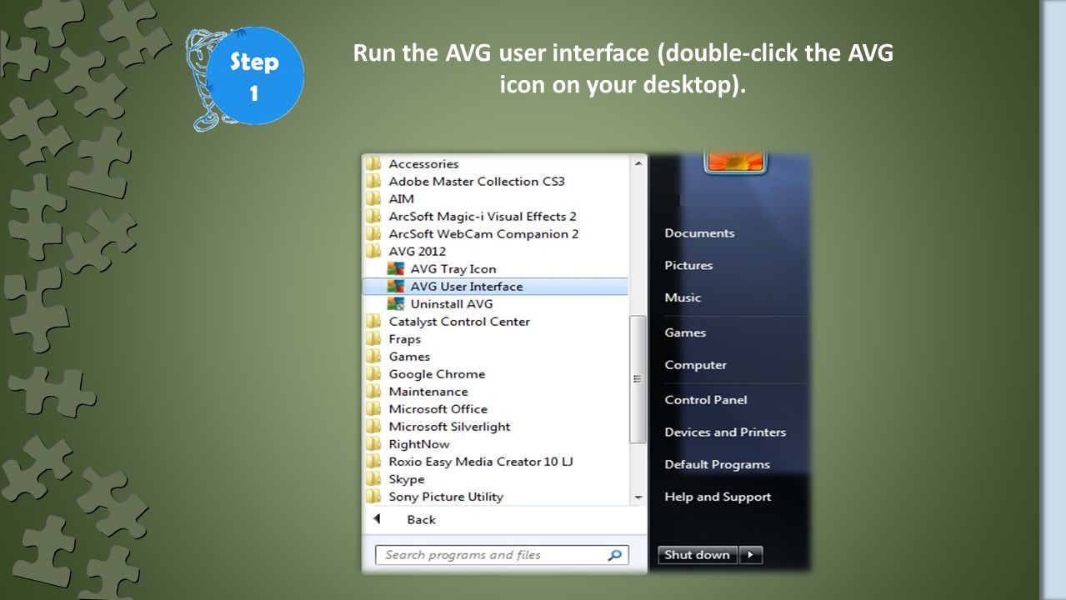Click the RightNow folder icon
Image resolution: width=1066 pixels, height=600 pixels.
(x=373, y=444)
